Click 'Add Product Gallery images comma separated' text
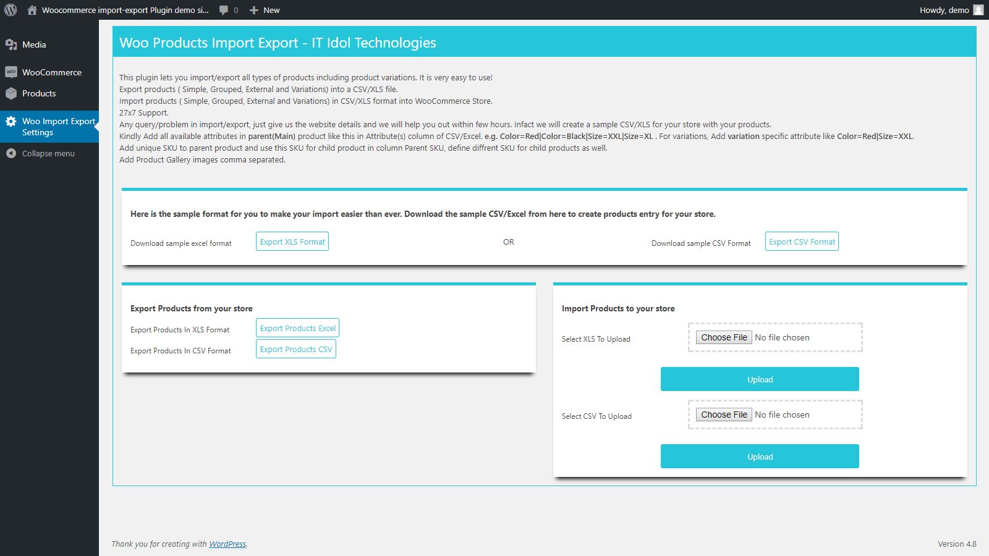The image size is (989, 556). tap(202, 160)
